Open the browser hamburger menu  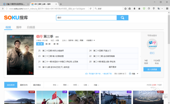(167, 9)
